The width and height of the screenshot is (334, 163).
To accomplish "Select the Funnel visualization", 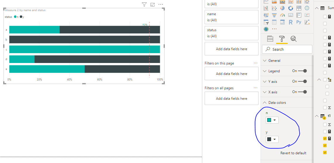I will [x=274, y=15].
